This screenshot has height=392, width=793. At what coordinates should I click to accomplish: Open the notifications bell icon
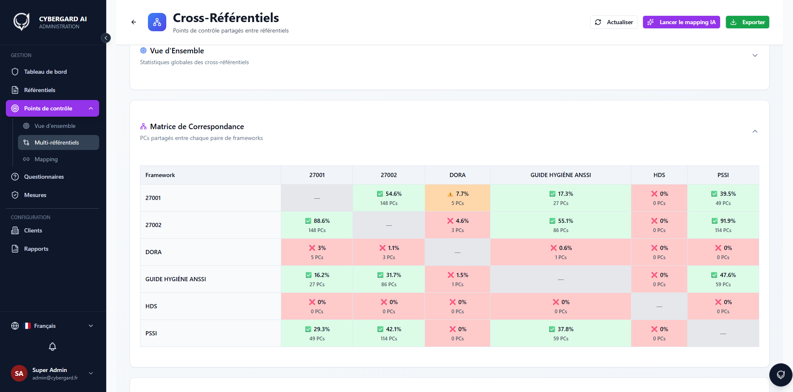pyautogui.click(x=53, y=347)
